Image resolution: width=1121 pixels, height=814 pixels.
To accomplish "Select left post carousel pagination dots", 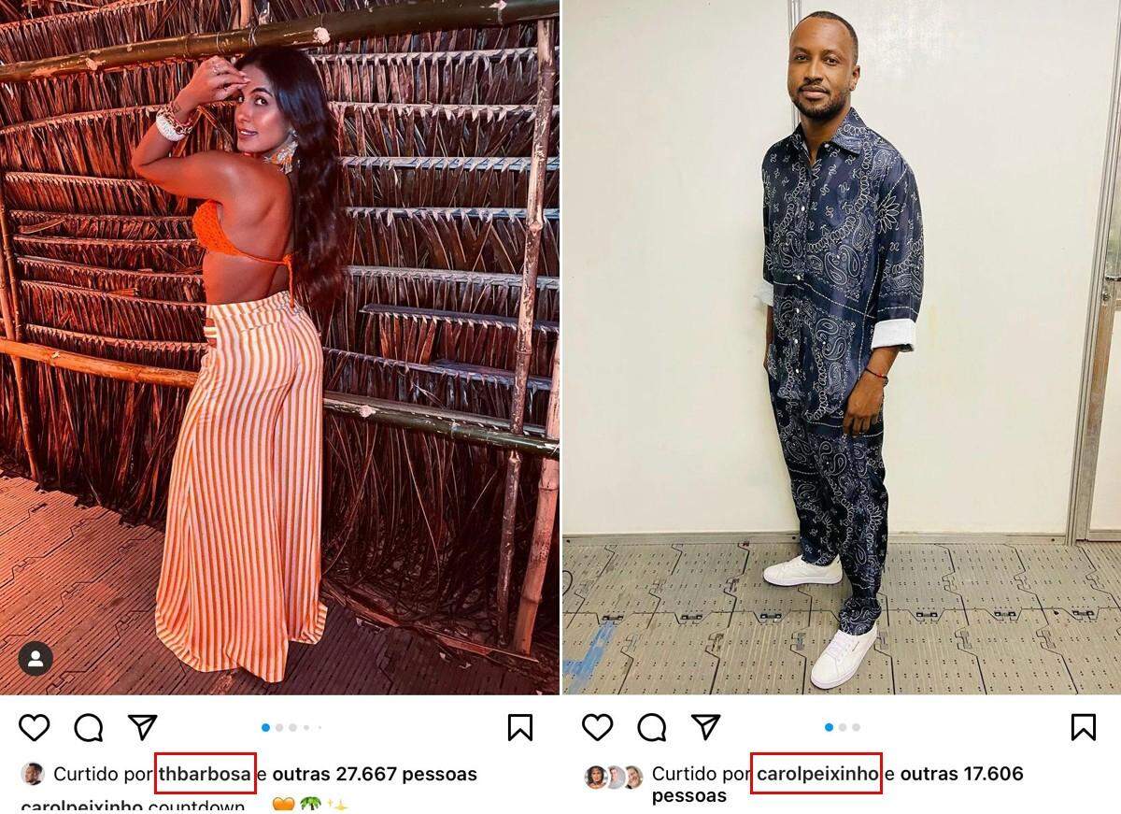I will click(291, 727).
